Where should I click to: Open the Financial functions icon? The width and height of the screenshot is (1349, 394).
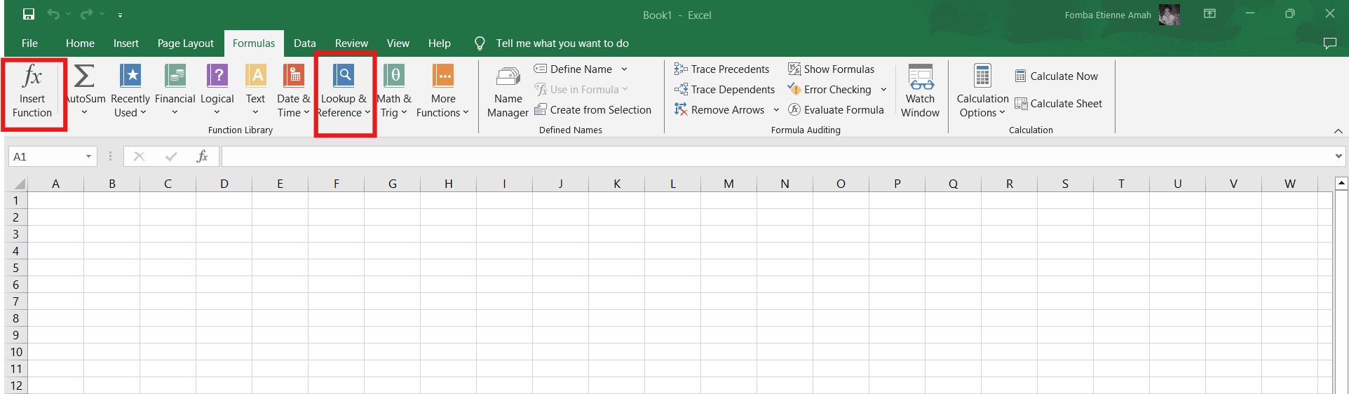coord(175,76)
